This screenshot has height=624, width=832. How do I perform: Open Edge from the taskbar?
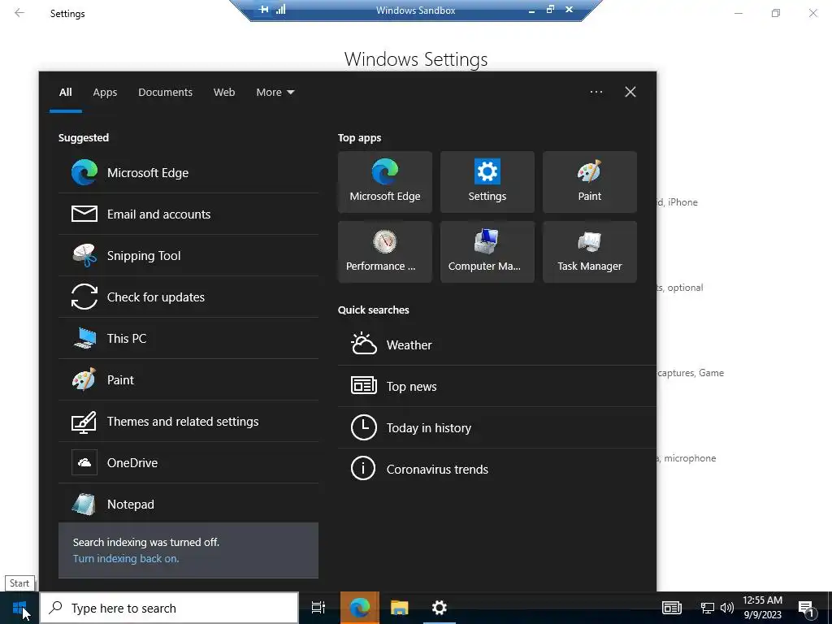360,608
